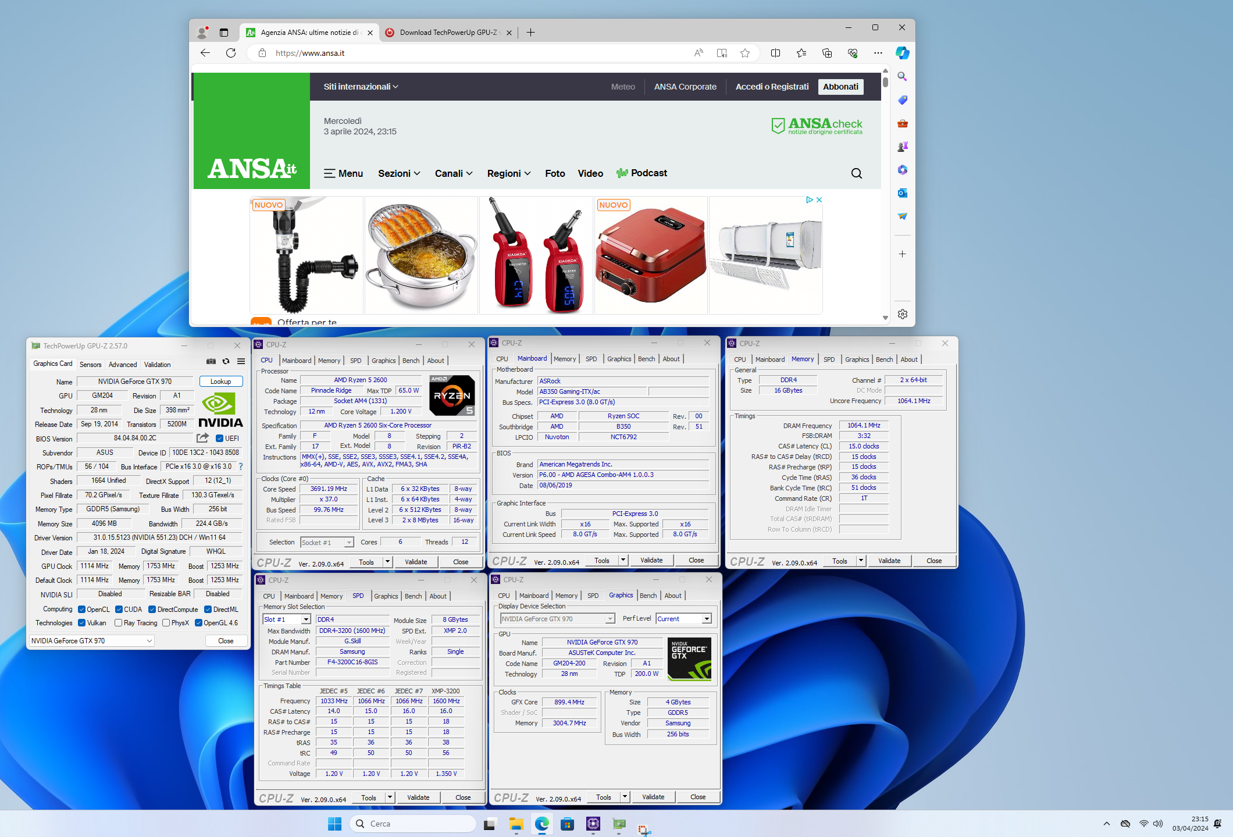Open Microsoft Store from the taskbar
The width and height of the screenshot is (1233, 837).
tap(567, 824)
